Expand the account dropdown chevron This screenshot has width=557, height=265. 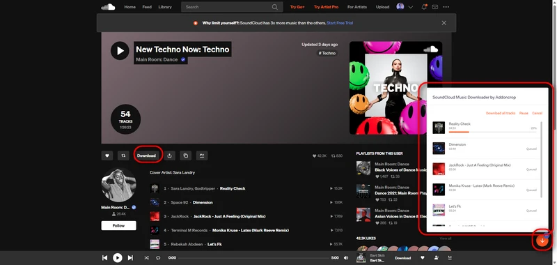(411, 7)
